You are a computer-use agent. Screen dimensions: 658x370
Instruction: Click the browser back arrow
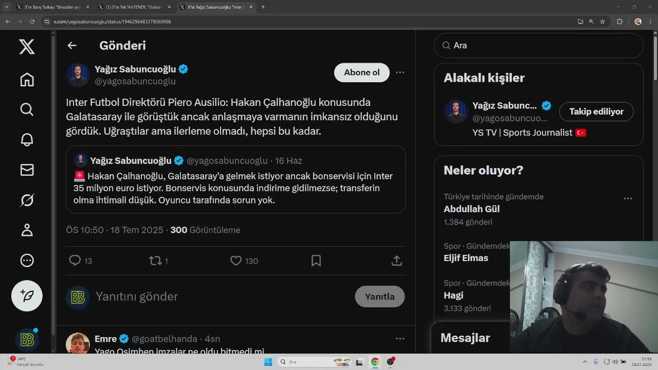click(7, 22)
